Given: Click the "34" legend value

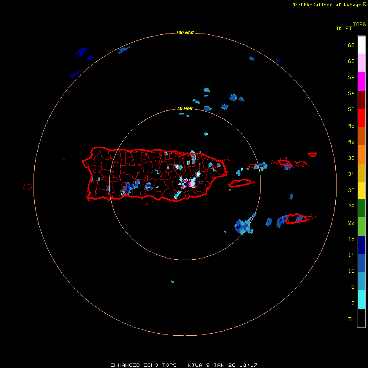Looking at the screenshot, I should (x=351, y=174).
